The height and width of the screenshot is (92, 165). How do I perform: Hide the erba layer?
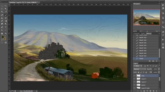134,76
